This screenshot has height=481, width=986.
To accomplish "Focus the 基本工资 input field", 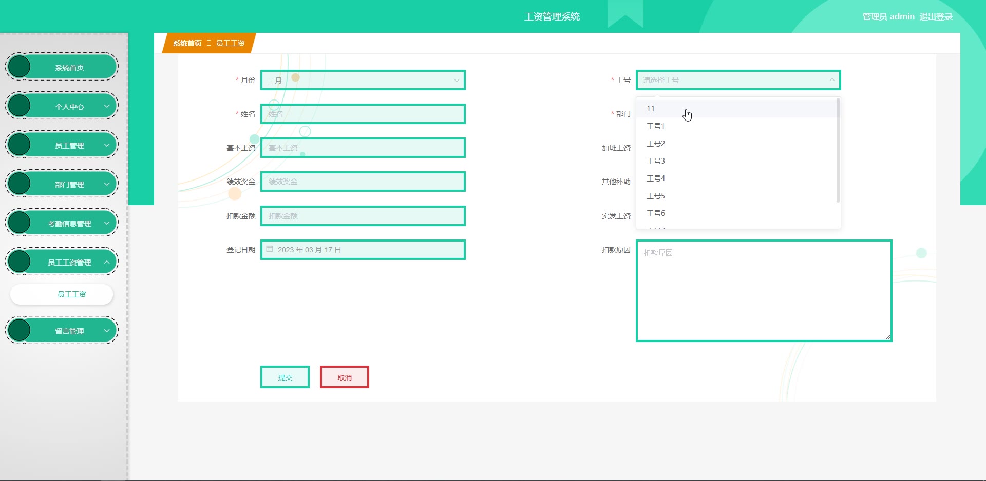I will coord(363,148).
